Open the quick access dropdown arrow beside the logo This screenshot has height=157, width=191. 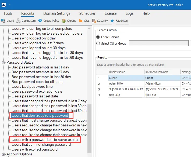(10, 5)
